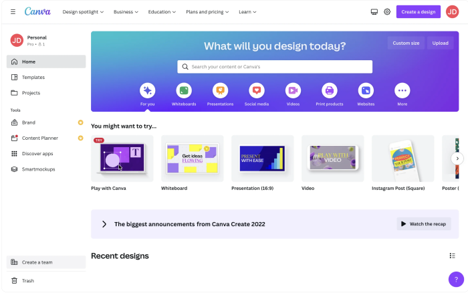
Task: Select the For you category icon
Action: tap(148, 90)
